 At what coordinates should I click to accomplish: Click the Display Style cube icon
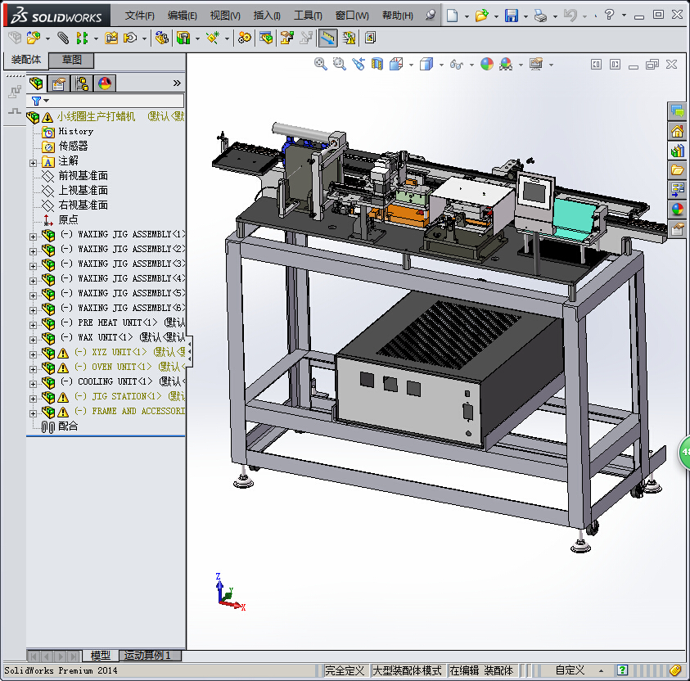pos(426,64)
